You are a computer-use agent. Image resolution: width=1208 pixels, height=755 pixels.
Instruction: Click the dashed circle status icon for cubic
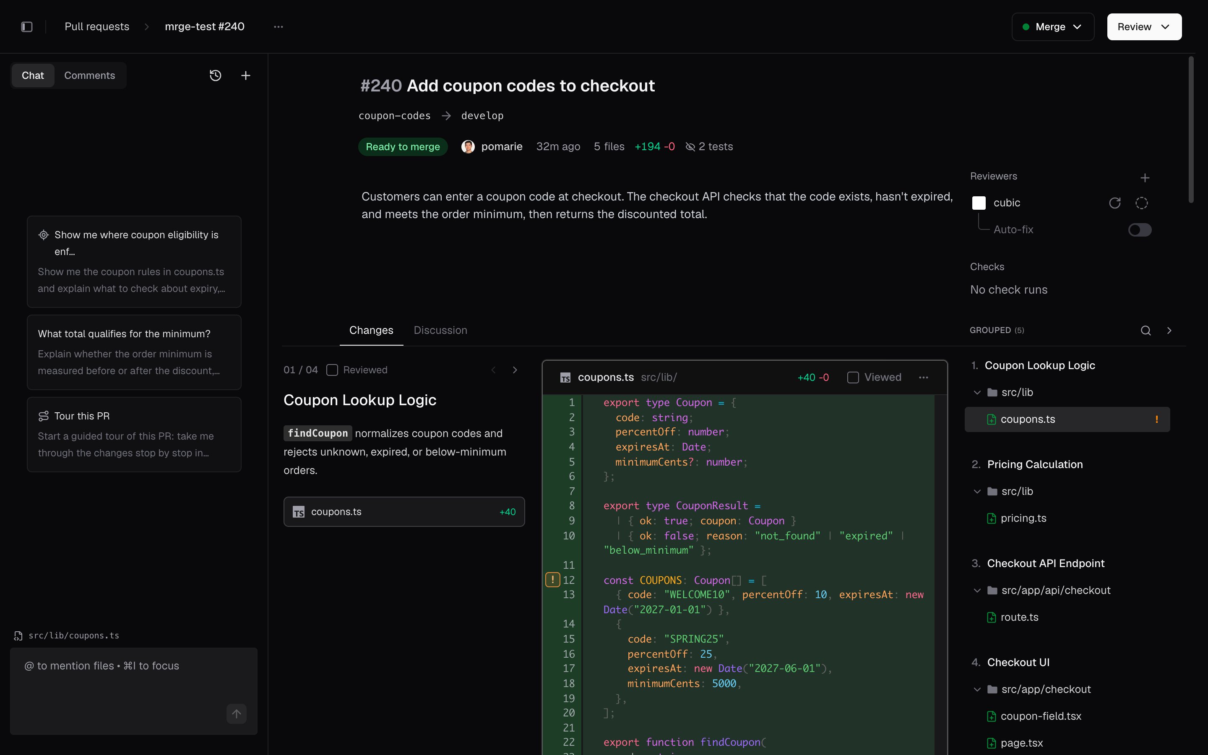(1142, 203)
